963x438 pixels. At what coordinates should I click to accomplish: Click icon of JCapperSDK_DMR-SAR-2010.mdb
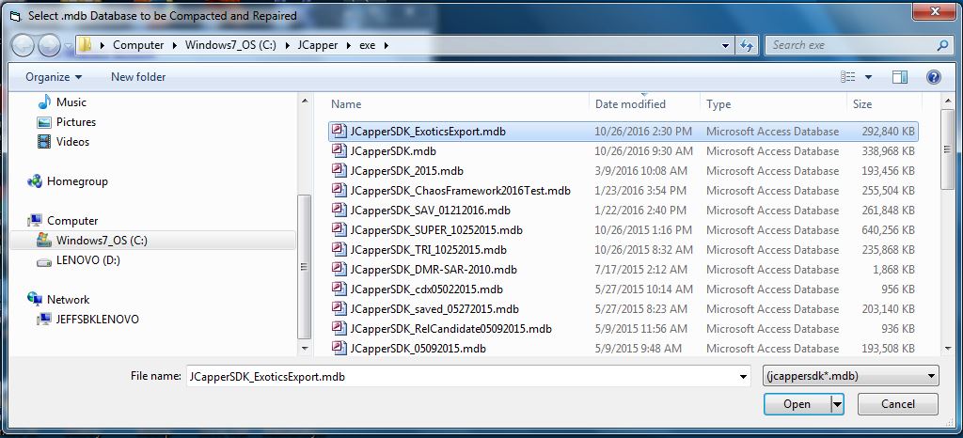click(339, 270)
